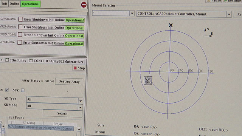Click the CONTROL/Array001 tab window icon
242x136 pixels.
(31, 60)
